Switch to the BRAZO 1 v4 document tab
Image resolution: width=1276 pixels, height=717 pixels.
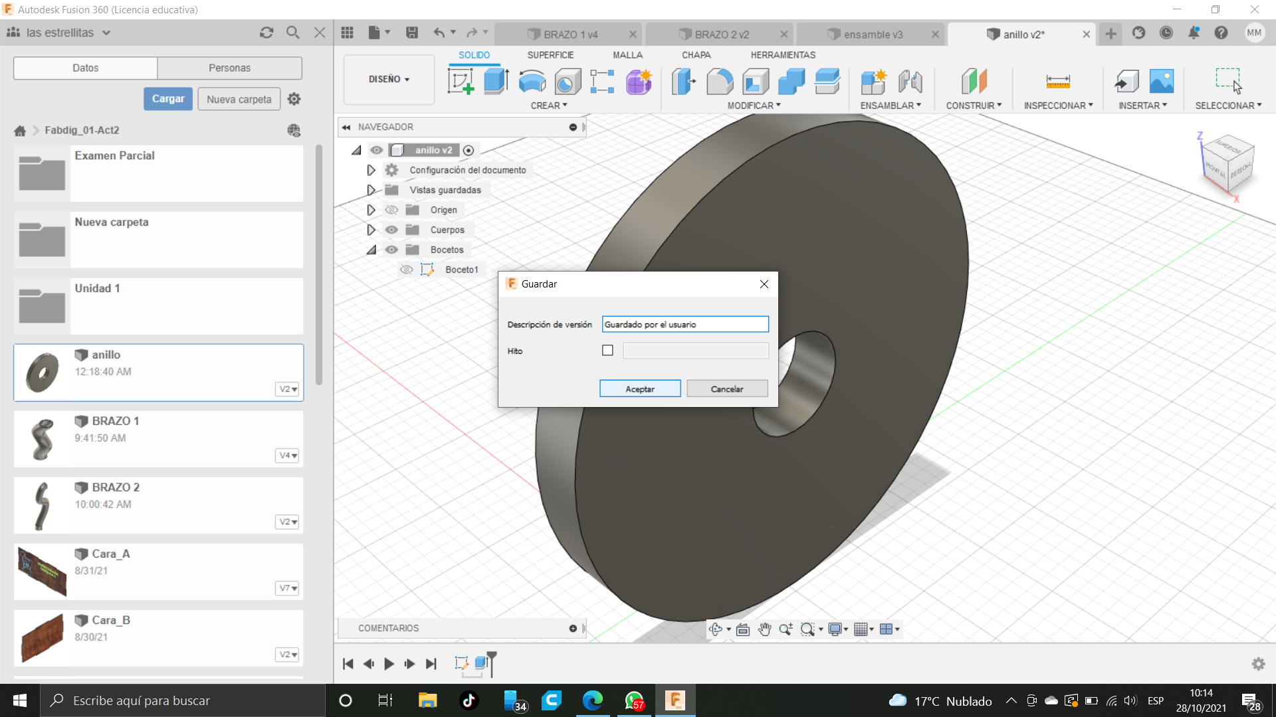(x=570, y=35)
